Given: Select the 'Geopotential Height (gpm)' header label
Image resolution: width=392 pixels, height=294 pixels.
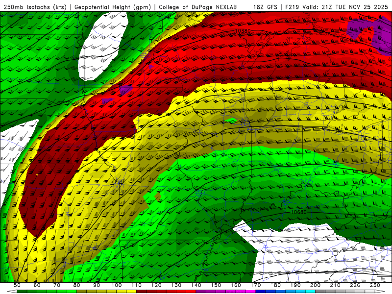Looking at the screenshot, I should click(x=113, y=7).
